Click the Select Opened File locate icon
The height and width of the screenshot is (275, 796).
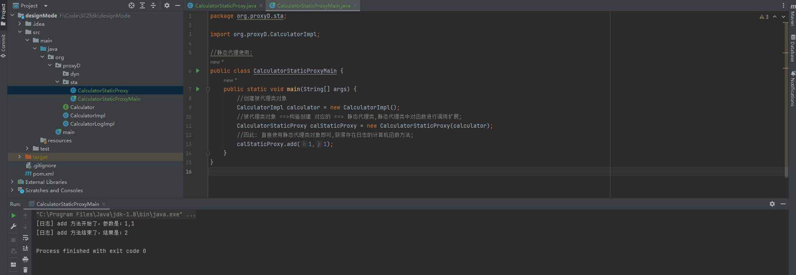132,5
